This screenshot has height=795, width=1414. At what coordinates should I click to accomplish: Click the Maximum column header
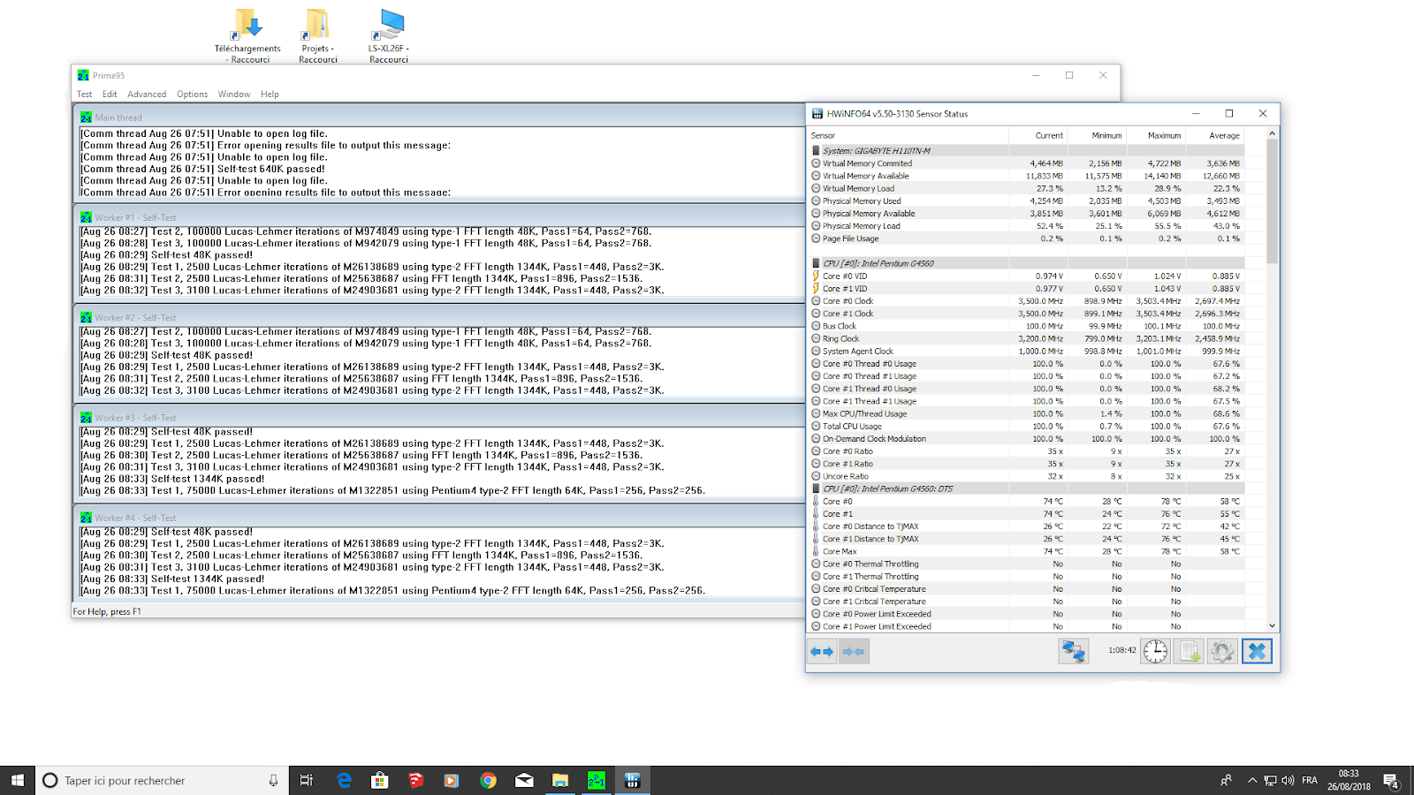pos(1155,135)
